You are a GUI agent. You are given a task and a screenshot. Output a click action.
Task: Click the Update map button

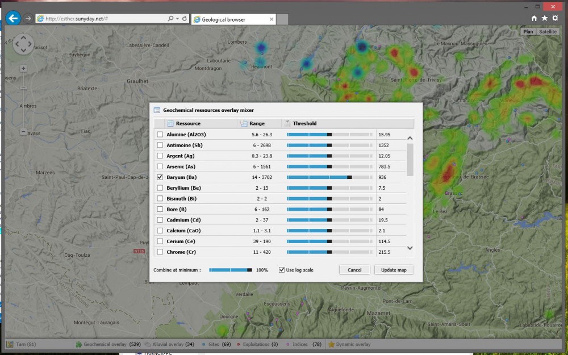click(x=394, y=270)
